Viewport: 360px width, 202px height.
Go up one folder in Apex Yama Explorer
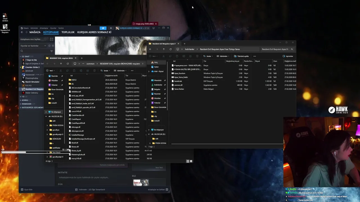click(164, 49)
